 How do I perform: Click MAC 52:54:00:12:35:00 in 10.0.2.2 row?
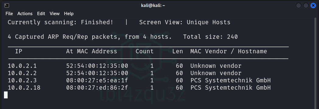97,73
